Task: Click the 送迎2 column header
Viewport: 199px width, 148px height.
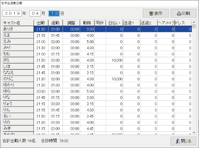Action: pyautogui.click(x=149, y=23)
